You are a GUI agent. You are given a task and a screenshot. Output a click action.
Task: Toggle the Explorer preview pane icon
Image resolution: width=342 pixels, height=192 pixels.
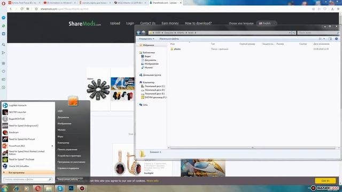pyautogui.click(x=330, y=39)
